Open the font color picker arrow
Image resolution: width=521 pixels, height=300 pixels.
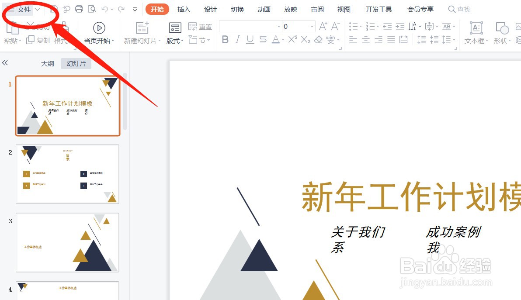[283, 40]
